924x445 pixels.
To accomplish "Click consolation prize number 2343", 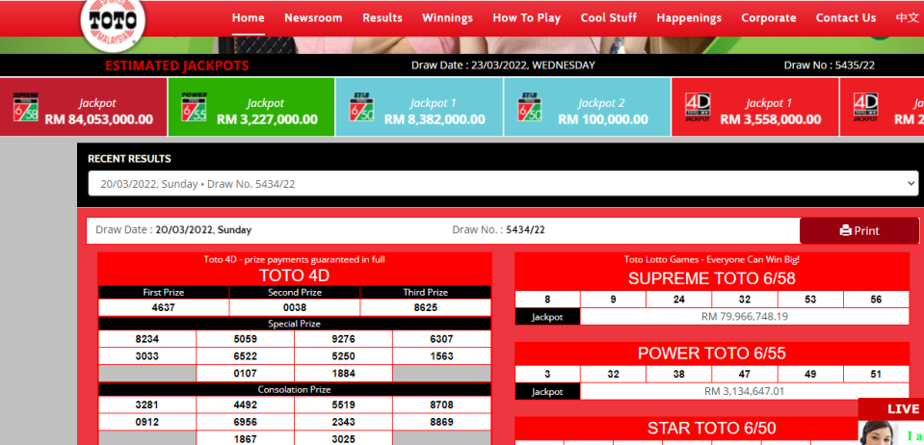I will 344,422.
